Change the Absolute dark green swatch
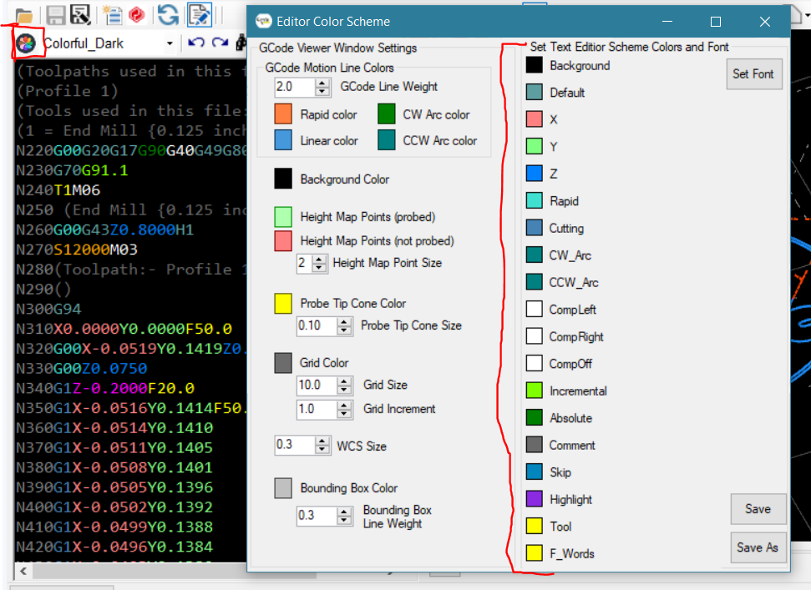The height and width of the screenshot is (590, 811). pyautogui.click(x=535, y=417)
